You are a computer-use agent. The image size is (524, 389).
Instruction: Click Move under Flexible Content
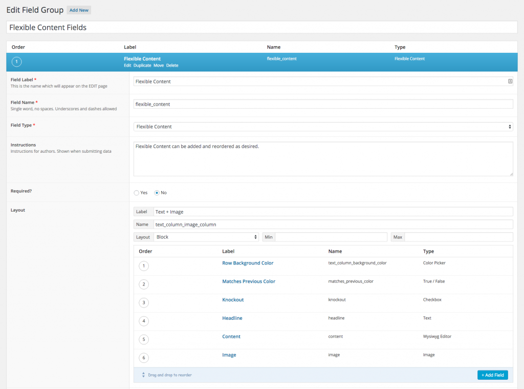coord(159,66)
